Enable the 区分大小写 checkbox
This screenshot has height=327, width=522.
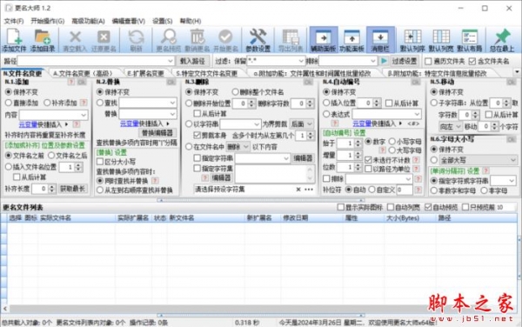(100, 162)
